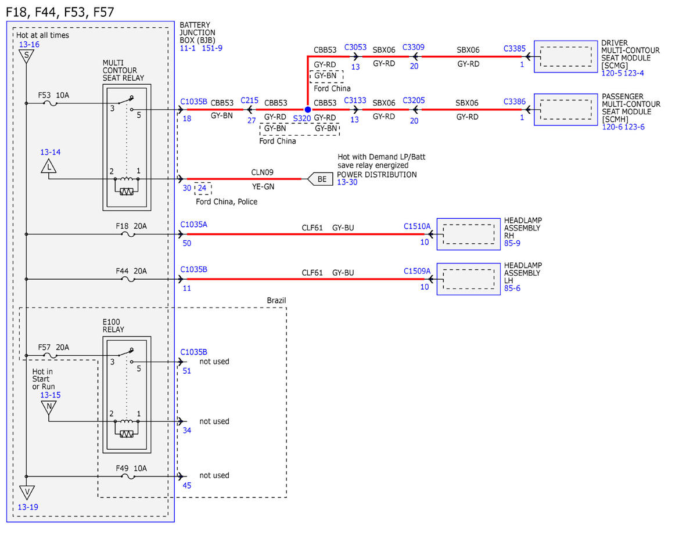Click the Brazil region label
Image resolution: width=697 pixels, height=538 pixels.
pyautogui.click(x=276, y=301)
